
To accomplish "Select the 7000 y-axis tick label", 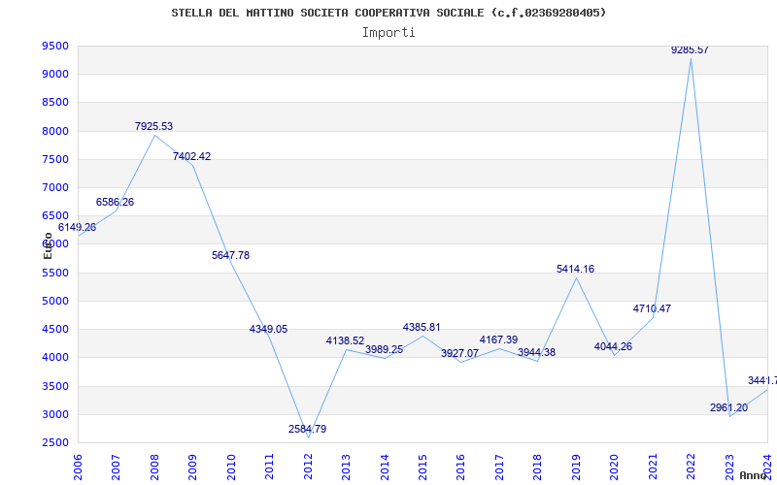I will pos(55,187).
